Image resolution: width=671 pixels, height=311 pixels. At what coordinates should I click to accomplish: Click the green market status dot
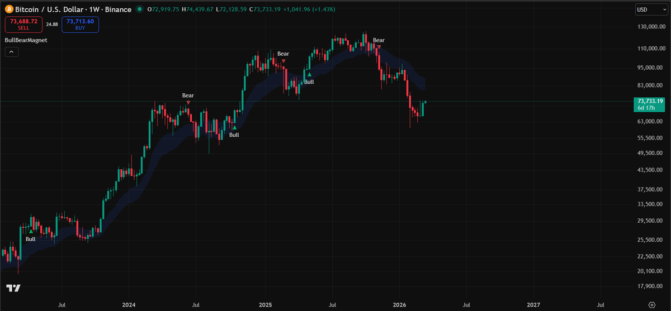tap(139, 9)
